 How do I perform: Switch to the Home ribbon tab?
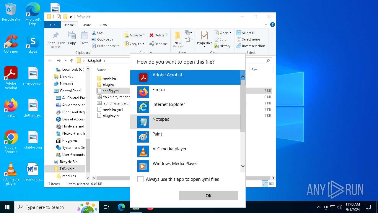point(69,25)
